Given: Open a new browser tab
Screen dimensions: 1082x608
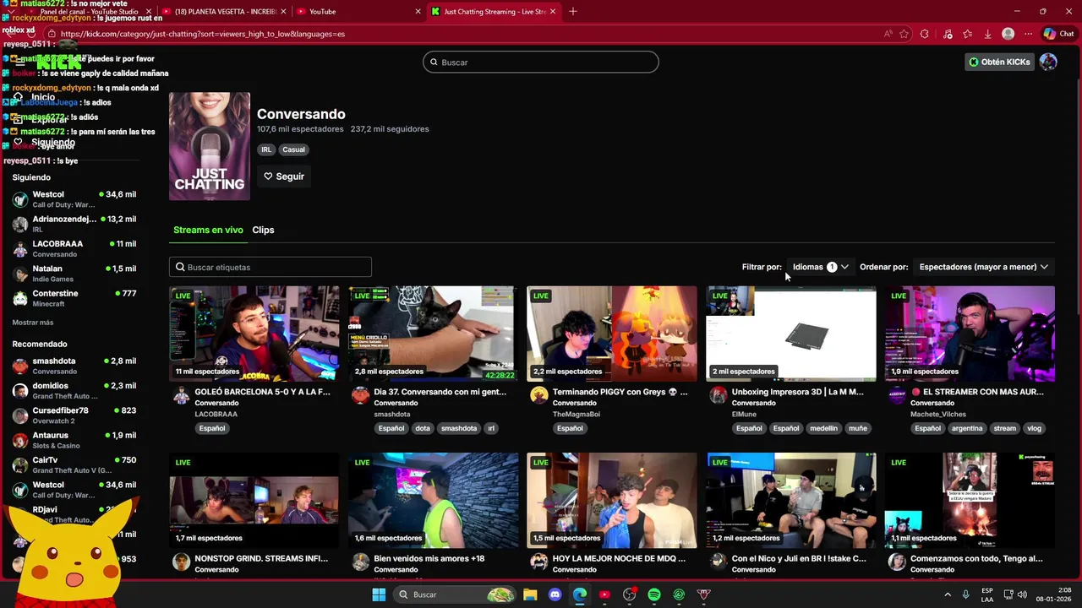Looking at the screenshot, I should [572, 11].
